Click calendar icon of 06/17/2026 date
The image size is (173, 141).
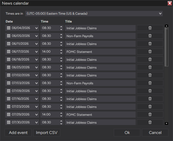[x=9, y=52]
